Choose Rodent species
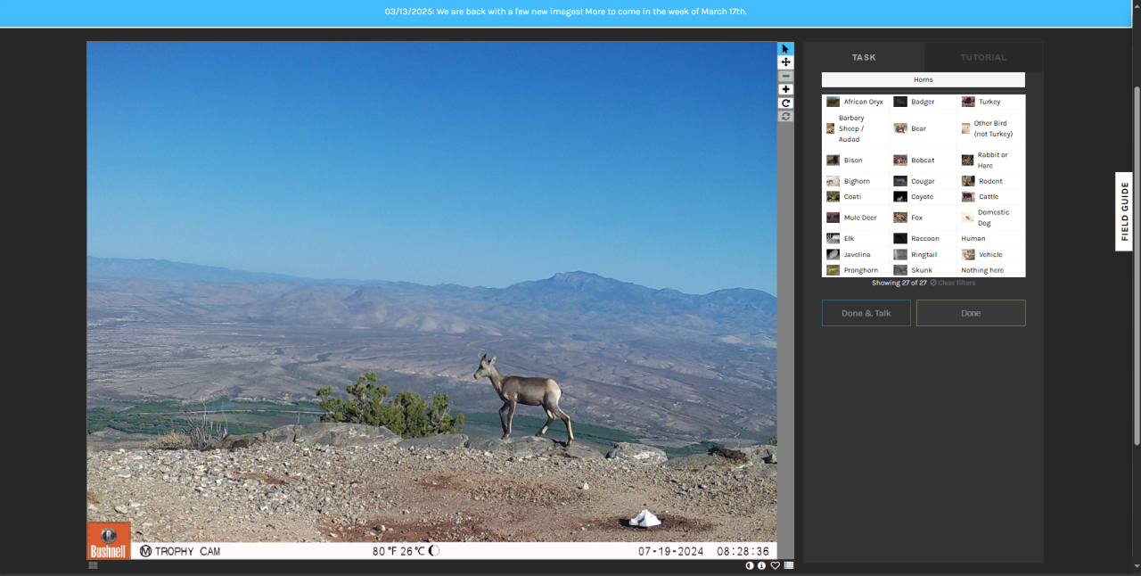This screenshot has width=1141, height=576. pos(991,181)
